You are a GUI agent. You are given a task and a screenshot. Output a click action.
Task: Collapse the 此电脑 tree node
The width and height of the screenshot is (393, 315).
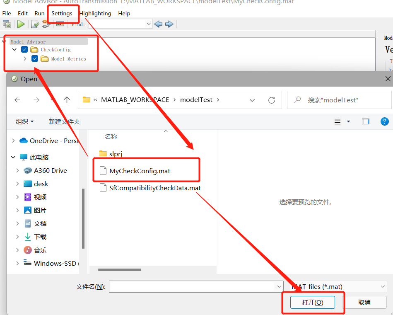[x=13, y=157]
